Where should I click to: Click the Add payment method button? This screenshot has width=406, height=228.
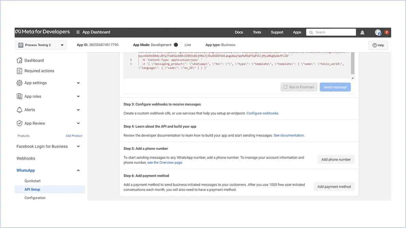coord(334,187)
